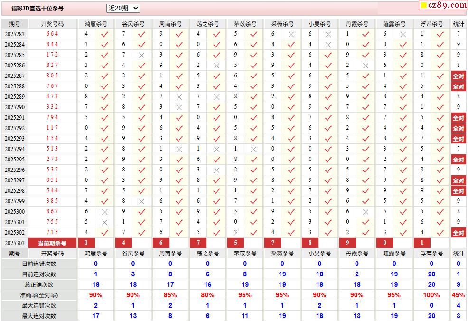This screenshot has height=321, width=468.
Task: Click the 统计 column header at top
Action: [459, 24]
